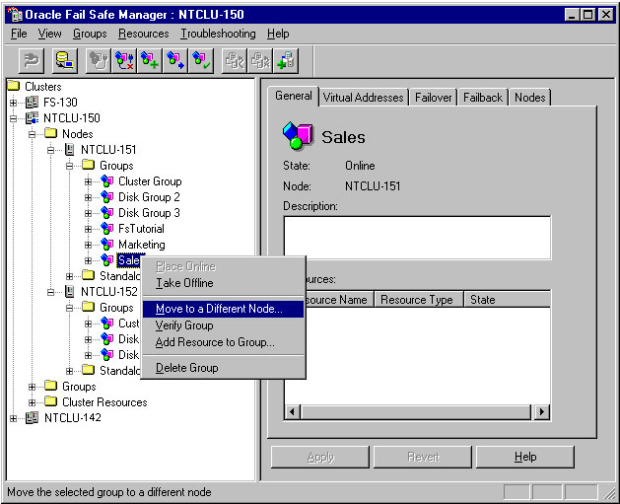Select the General tab
Image resolution: width=620 pixels, height=504 pixels.
coord(293,96)
